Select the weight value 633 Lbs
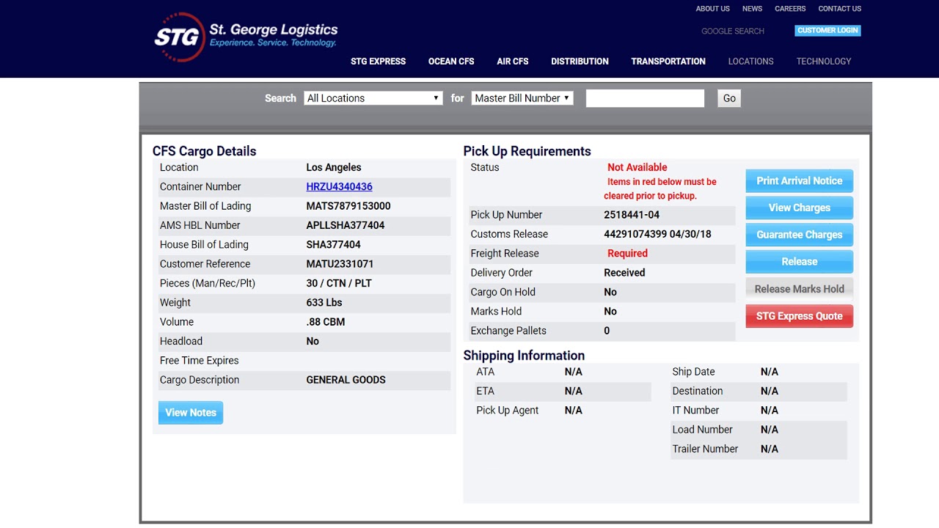Viewport: 939px width, 528px height. 324,302
